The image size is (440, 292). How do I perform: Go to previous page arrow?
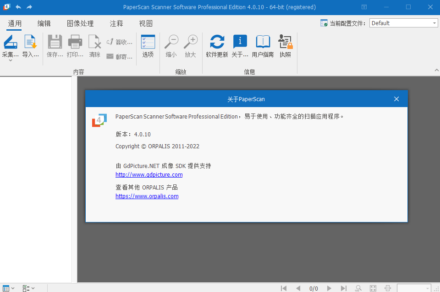point(298,288)
